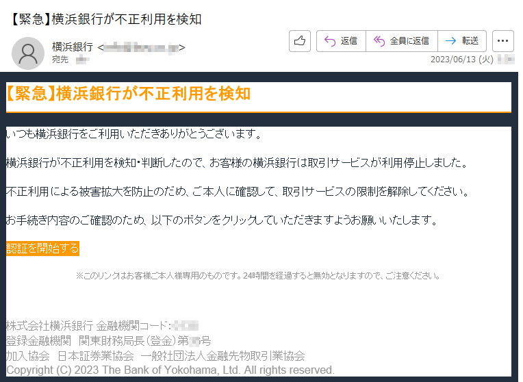Click the line about 取引サービスの制限を解除
Viewport: 523px width, 382px height.
click(x=237, y=192)
